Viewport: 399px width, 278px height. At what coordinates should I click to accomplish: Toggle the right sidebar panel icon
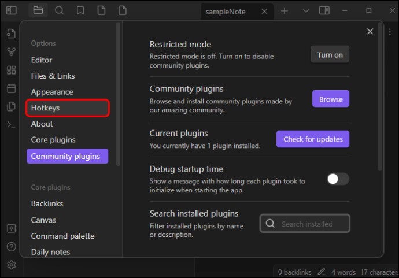324,10
